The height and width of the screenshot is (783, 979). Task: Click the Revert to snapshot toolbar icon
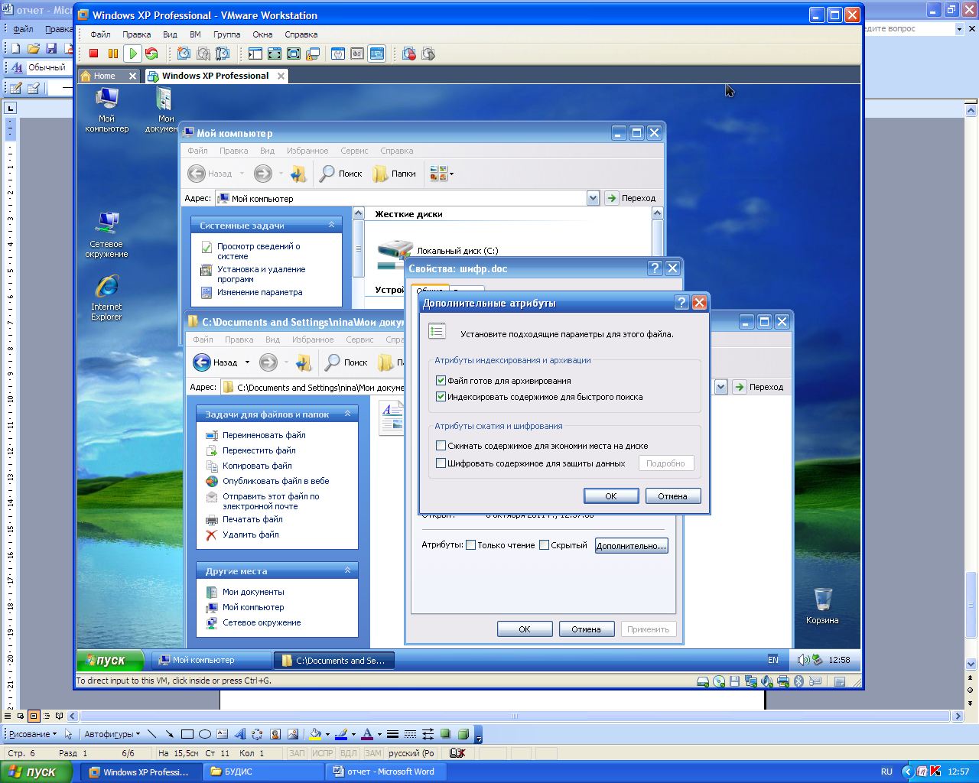coord(203,54)
